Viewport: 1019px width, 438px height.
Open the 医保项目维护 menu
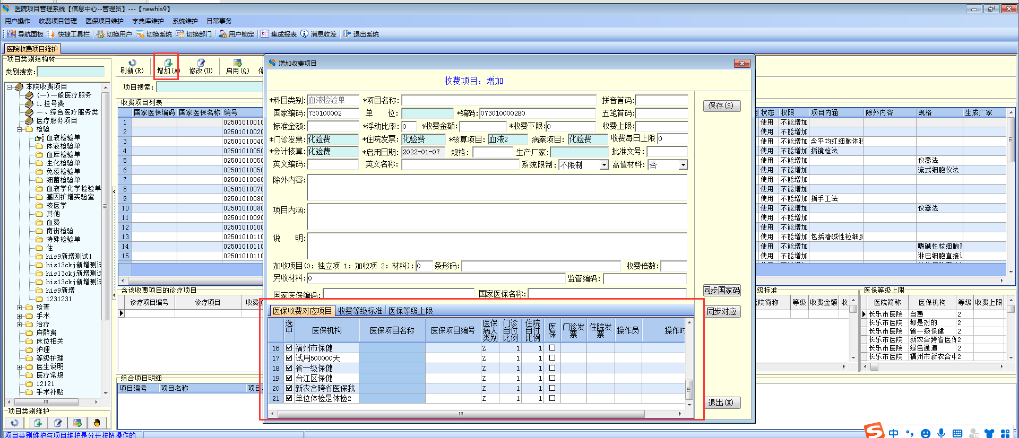[105, 21]
